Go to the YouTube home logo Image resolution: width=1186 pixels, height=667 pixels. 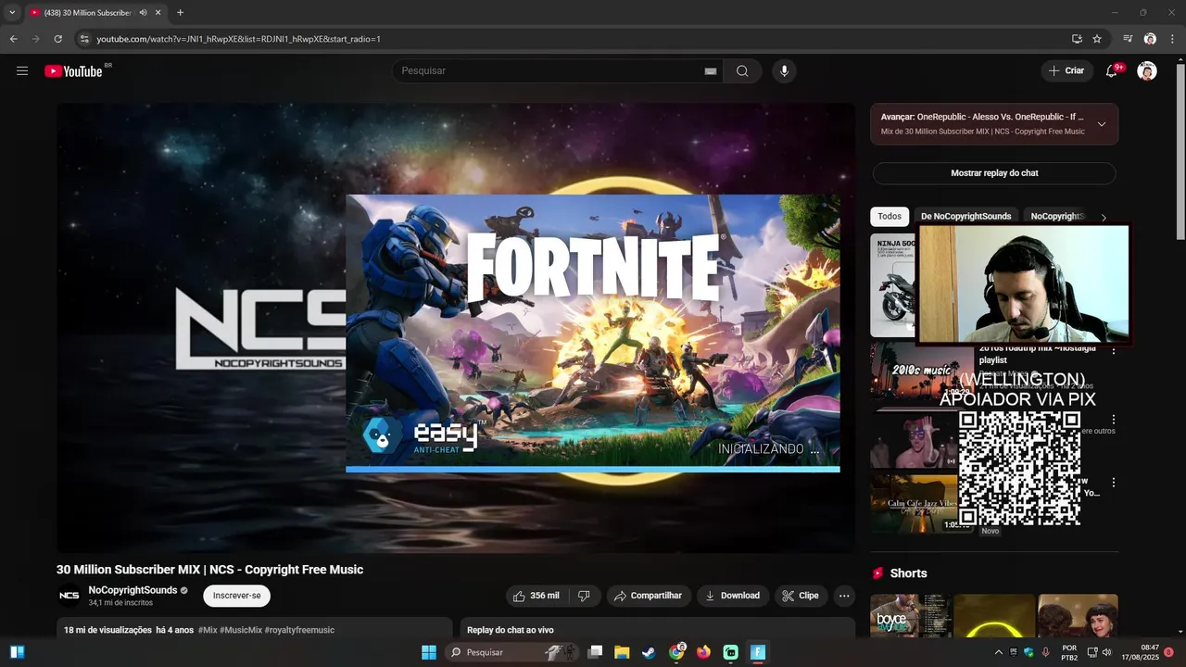tap(73, 71)
